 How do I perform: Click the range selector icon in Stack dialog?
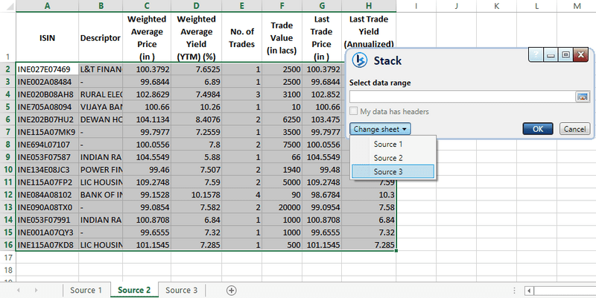point(582,97)
